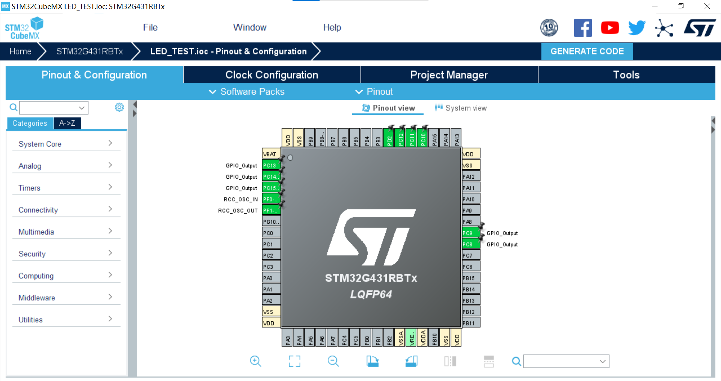721x381 pixels.
Task: Expand the Analog category
Action: [66, 166]
